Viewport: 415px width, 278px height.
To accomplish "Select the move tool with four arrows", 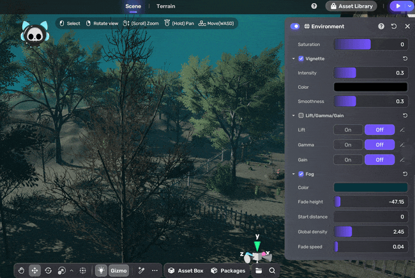I will click(34, 270).
